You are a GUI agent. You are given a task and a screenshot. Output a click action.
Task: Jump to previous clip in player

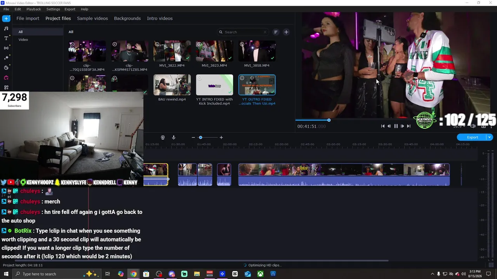[x=382, y=126]
